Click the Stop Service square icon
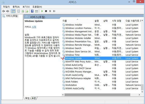Image resolution: width=145 pixels, height=104 pixels. (x=46, y=11)
